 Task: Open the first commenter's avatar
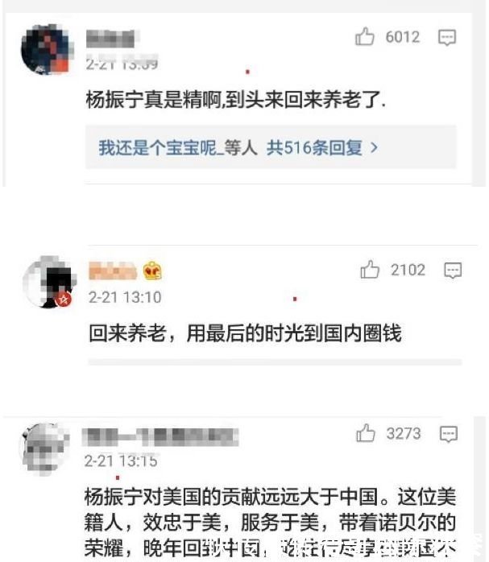47,49
